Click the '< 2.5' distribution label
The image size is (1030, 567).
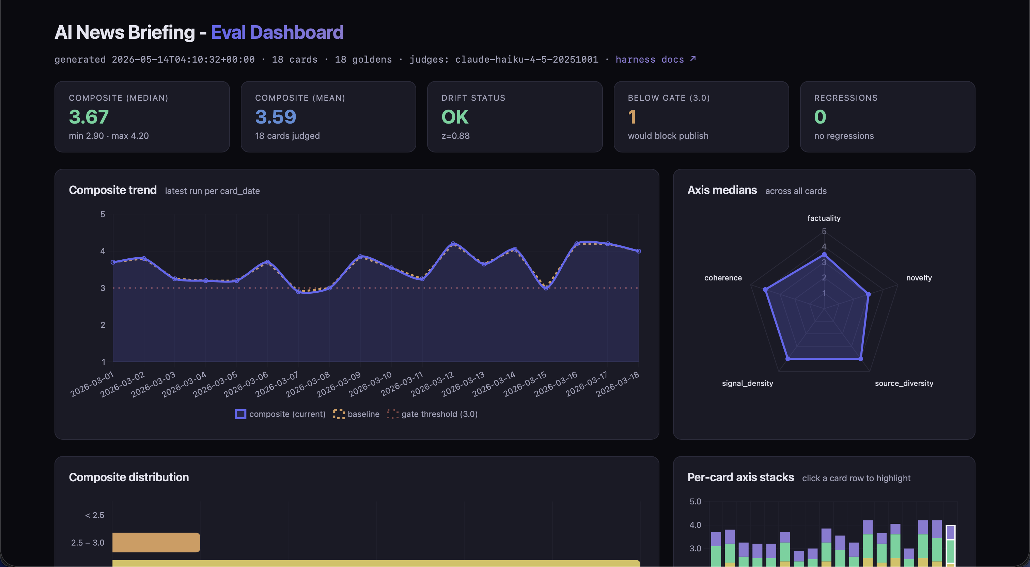coord(94,515)
